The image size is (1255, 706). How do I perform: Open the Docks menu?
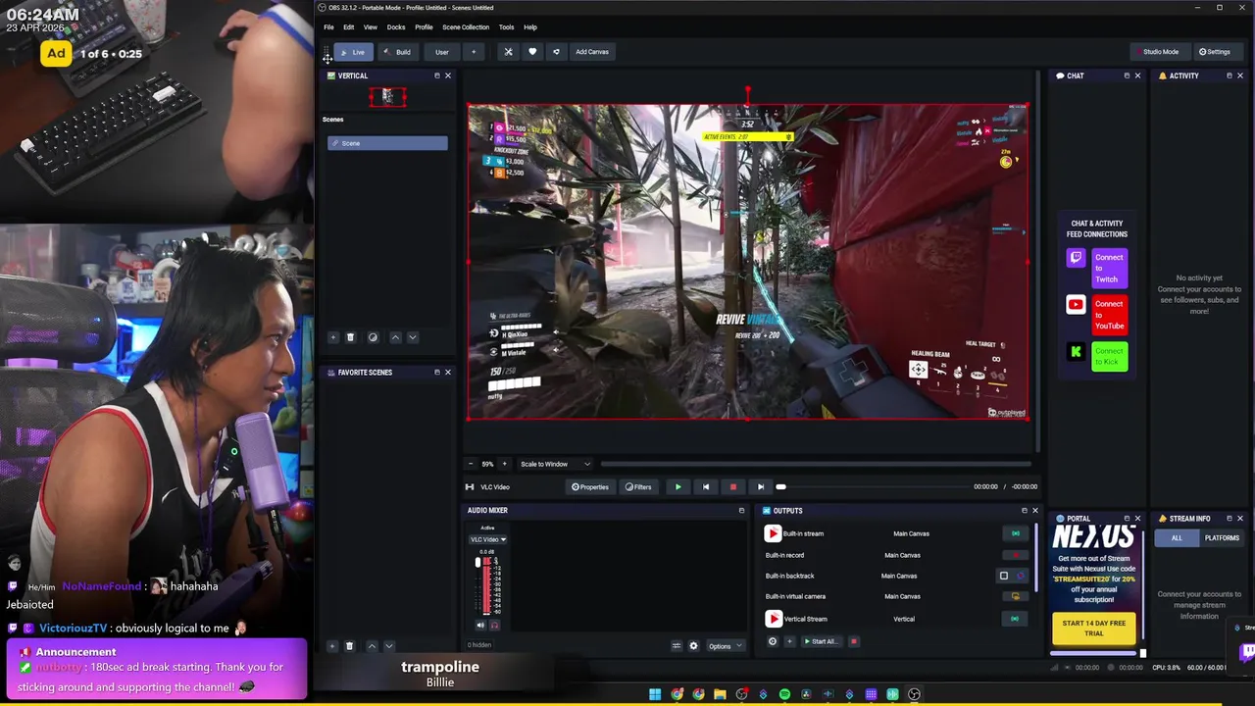396,27
